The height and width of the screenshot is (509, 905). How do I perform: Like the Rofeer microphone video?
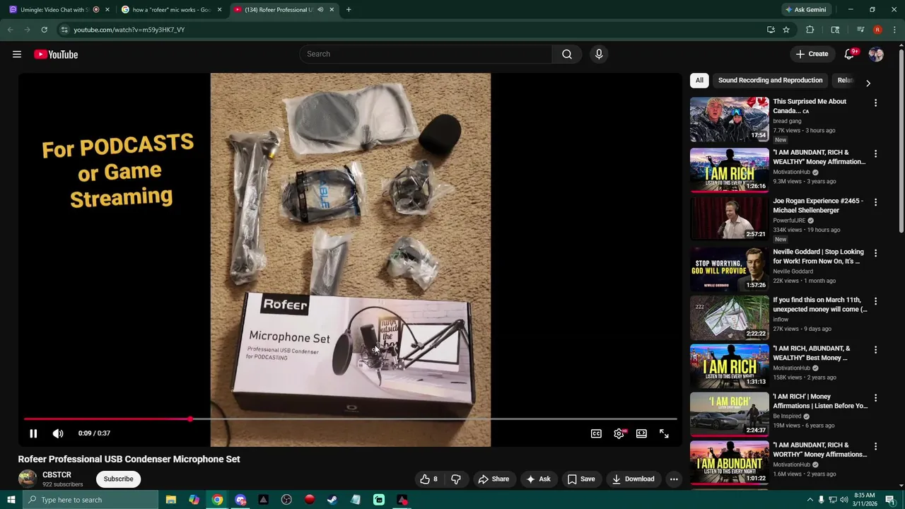pyautogui.click(x=428, y=479)
